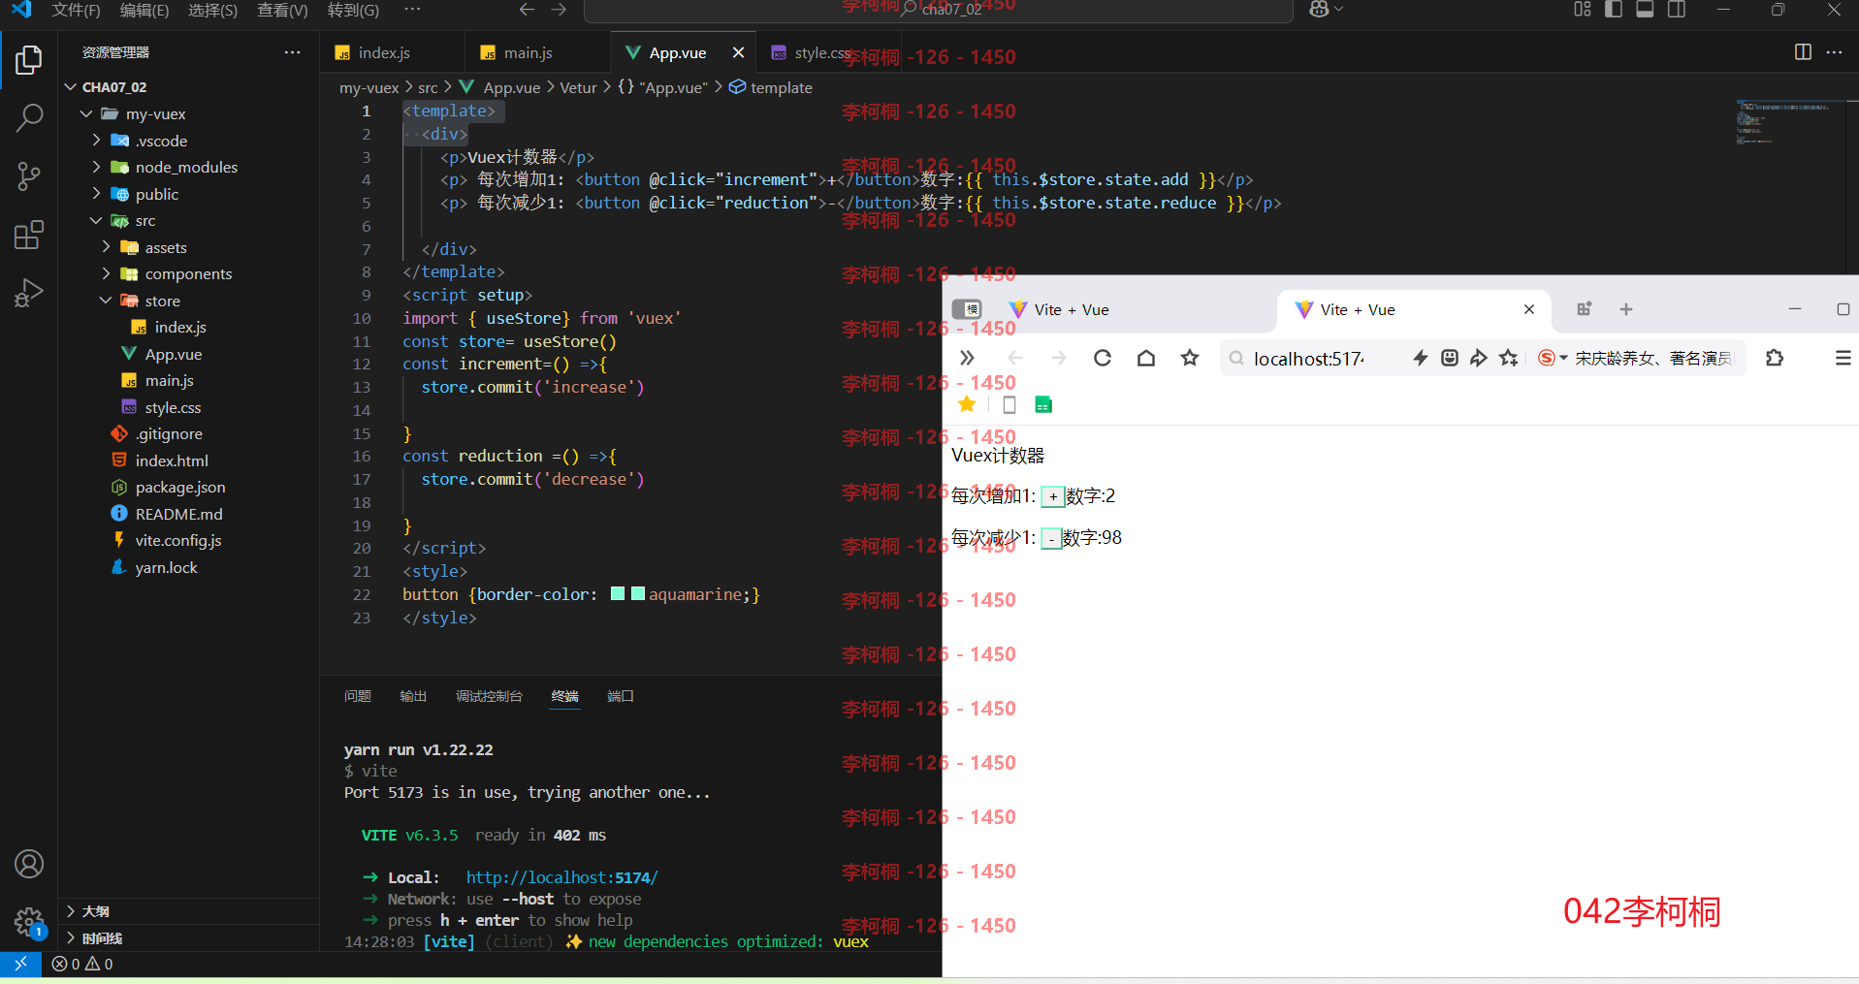Open new tab in the browser

pos(1626,309)
